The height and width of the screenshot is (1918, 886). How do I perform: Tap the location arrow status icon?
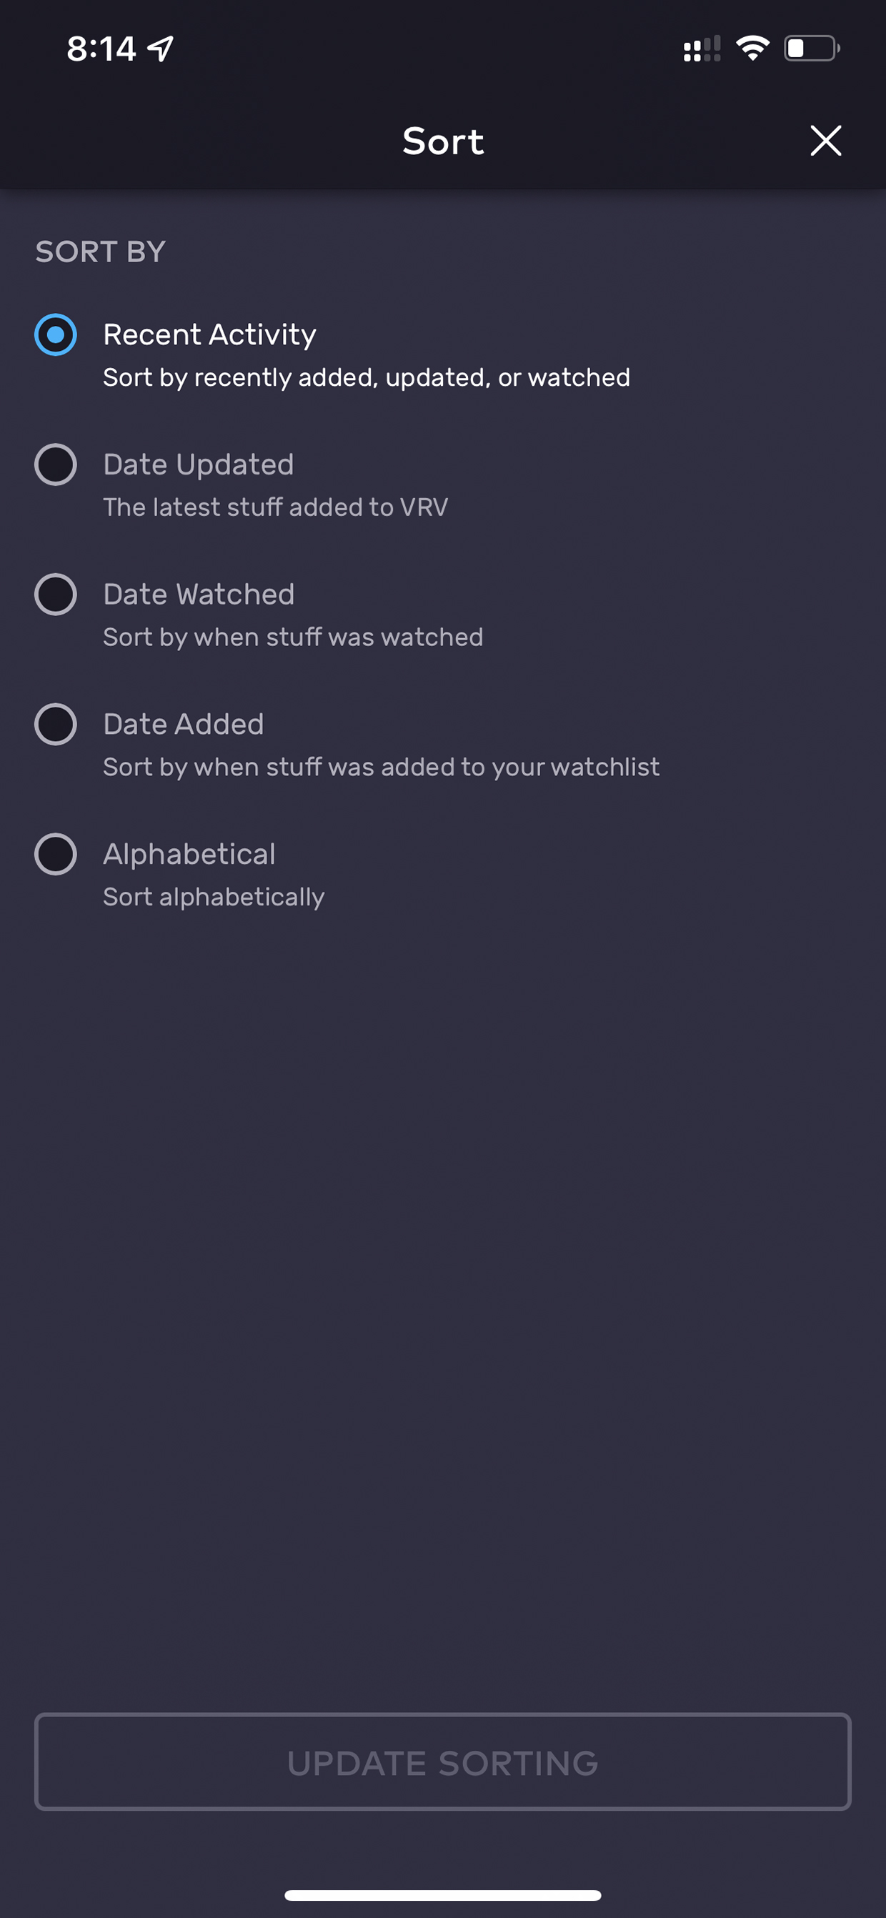point(160,49)
